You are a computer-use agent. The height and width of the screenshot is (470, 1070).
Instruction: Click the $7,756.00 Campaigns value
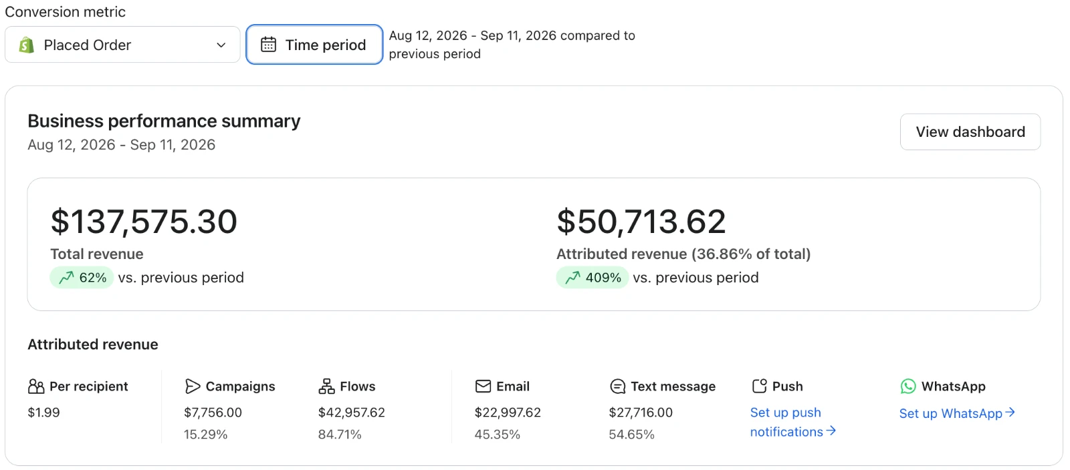(x=213, y=413)
